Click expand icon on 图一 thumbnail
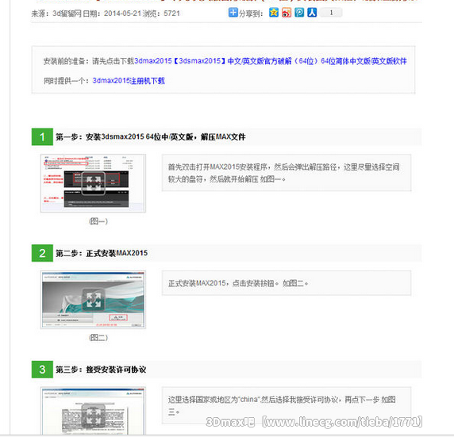The height and width of the screenshot is (437, 454). [93, 183]
